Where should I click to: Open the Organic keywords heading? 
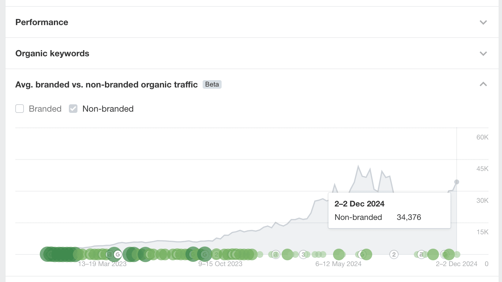(x=52, y=54)
